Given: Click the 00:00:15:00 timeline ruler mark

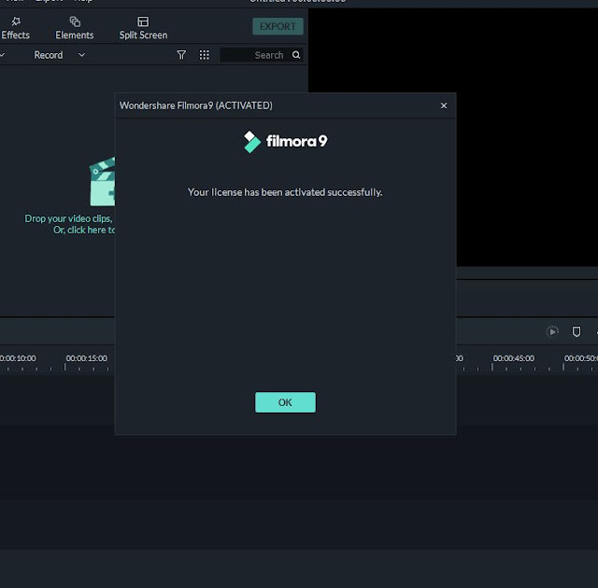Looking at the screenshot, I should click(x=87, y=358).
